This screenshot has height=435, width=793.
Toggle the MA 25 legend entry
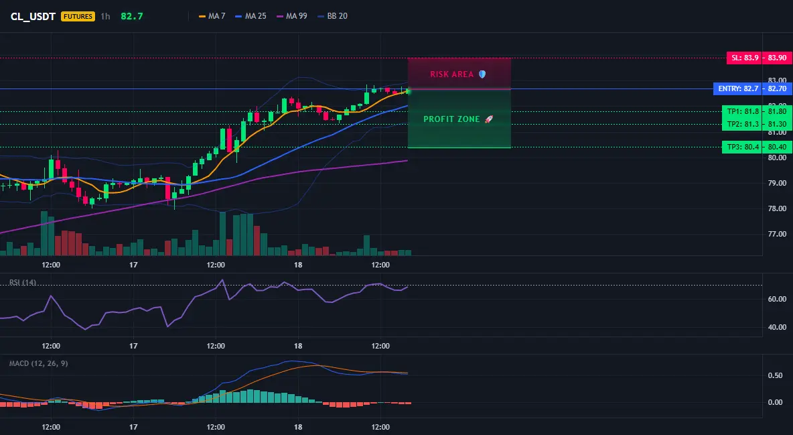[251, 16]
